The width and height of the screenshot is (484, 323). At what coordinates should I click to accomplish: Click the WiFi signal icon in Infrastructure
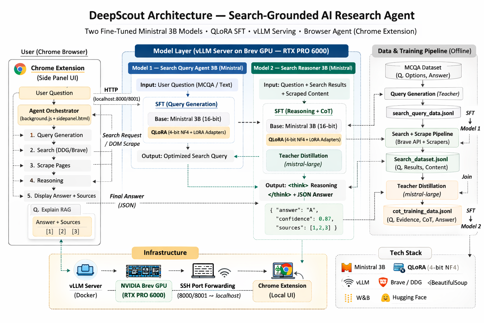[x=225, y=273]
